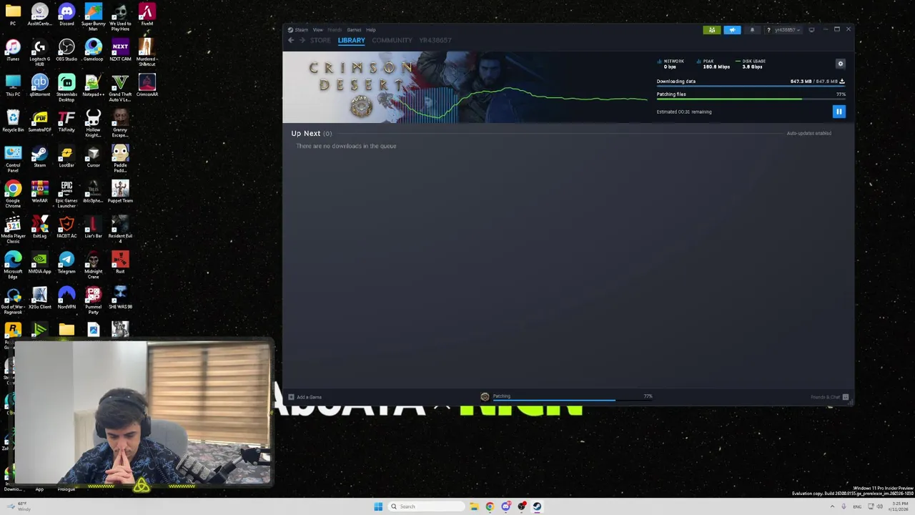Screen dimensions: 915x515
Task: Select the Logitech G HUB desktop icon
Action: 39,51
